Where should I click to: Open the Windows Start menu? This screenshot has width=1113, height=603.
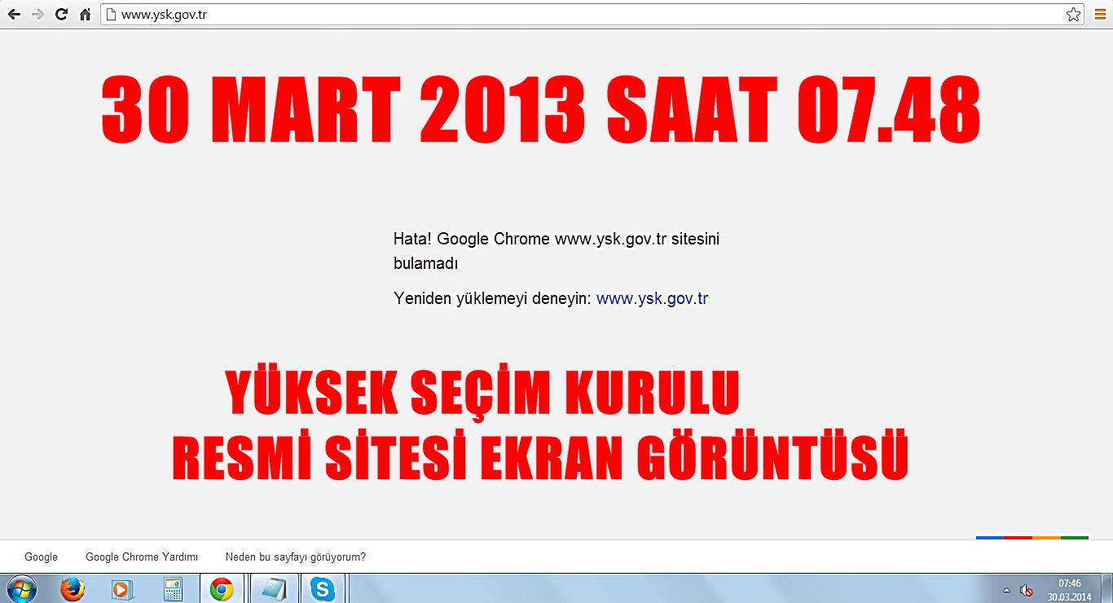(x=21, y=588)
